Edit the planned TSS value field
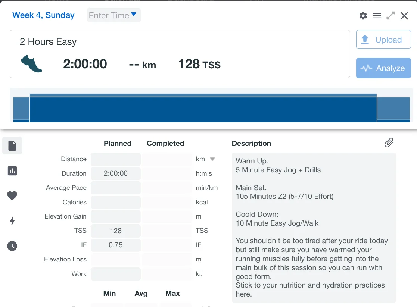 tap(116, 231)
